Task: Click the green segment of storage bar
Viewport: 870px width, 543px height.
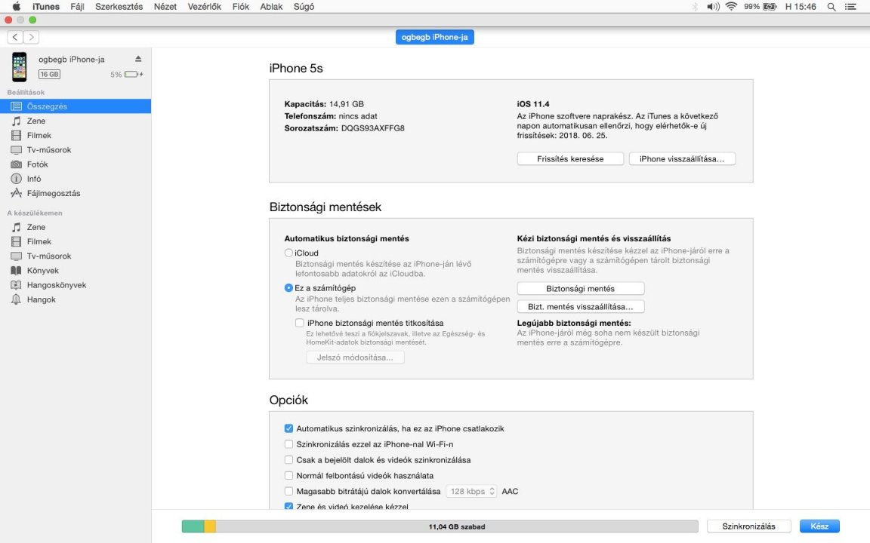Action: point(193,526)
